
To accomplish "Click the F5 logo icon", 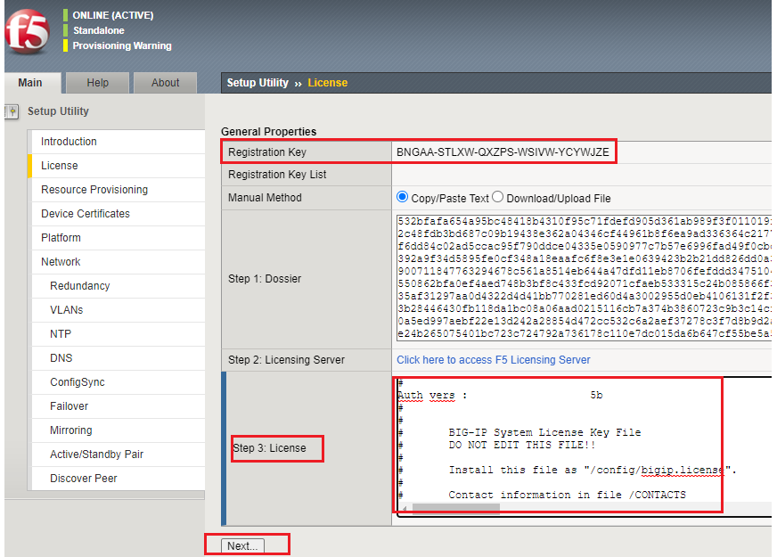I will tap(27, 32).
